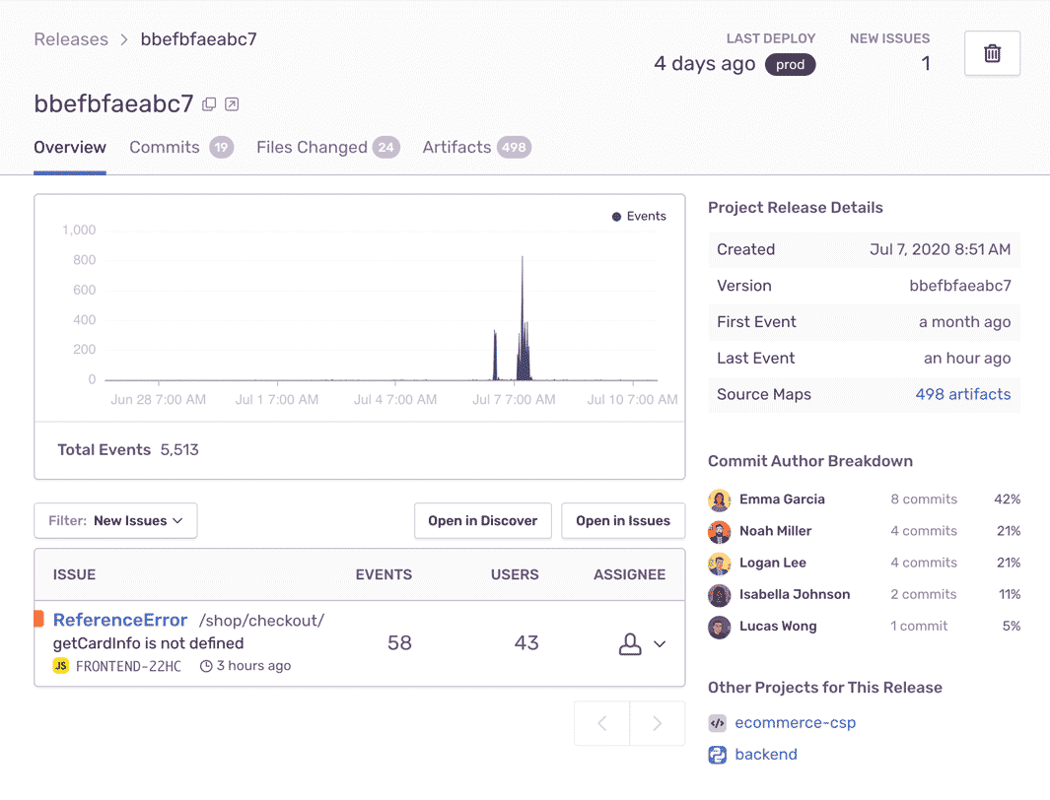Click Lucas Wong's avatar icon
The height and width of the screenshot is (800, 1050).
tap(719, 626)
